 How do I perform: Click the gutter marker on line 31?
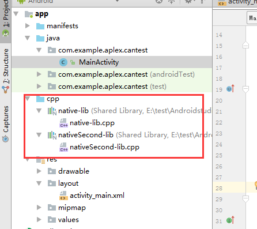click(x=230, y=220)
